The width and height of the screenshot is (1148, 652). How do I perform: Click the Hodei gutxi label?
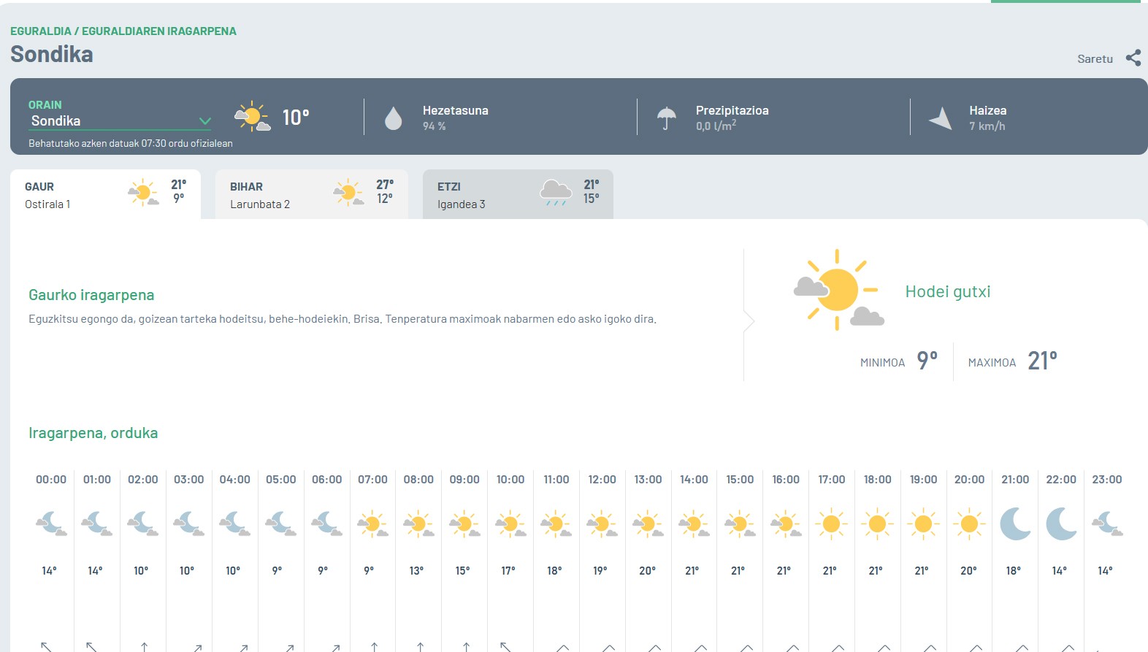click(x=948, y=291)
